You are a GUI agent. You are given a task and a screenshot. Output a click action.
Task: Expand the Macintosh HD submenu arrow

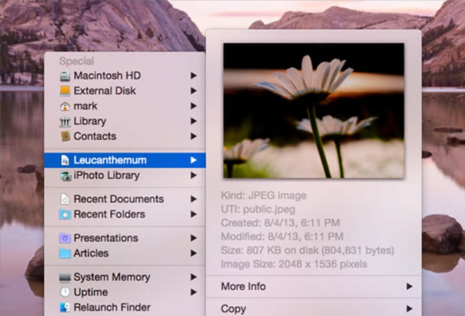pos(194,76)
